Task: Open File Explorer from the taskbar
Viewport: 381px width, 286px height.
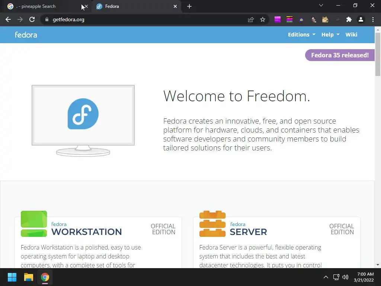Action: pyautogui.click(x=28, y=277)
